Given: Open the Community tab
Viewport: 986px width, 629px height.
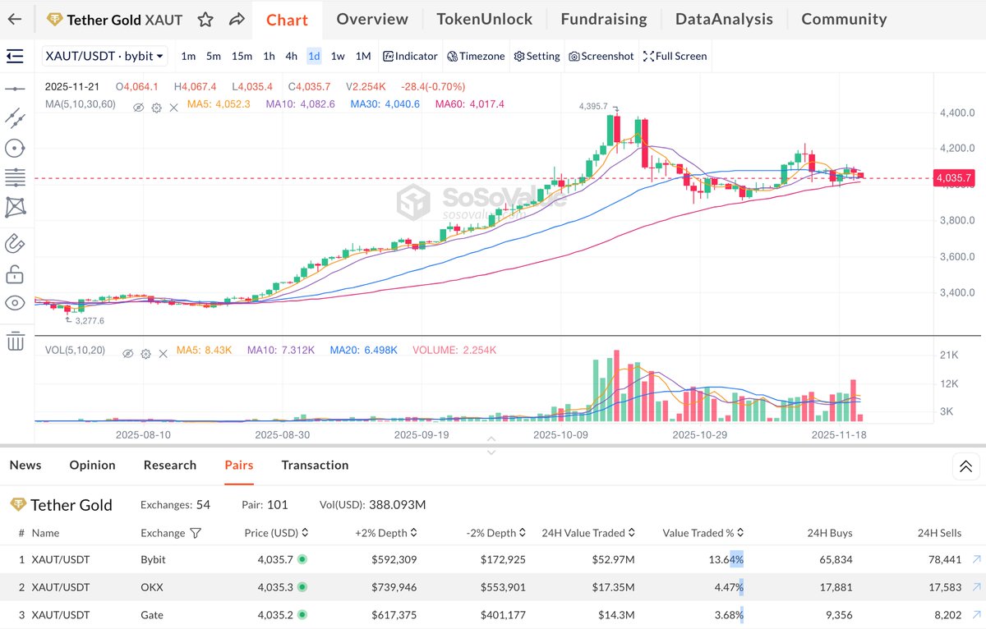Looking at the screenshot, I should 844,19.
